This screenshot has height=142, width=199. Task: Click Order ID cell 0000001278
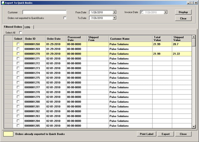point(34,92)
